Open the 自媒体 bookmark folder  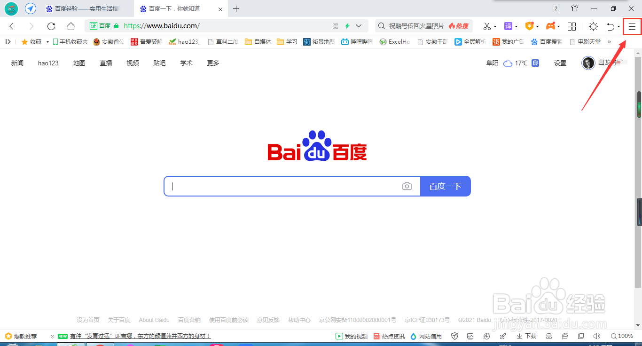click(x=258, y=41)
